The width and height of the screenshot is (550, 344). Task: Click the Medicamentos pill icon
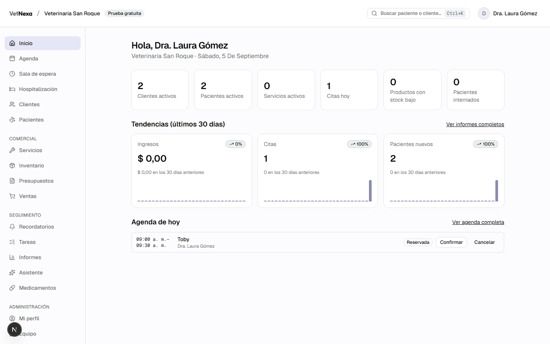(x=12, y=288)
